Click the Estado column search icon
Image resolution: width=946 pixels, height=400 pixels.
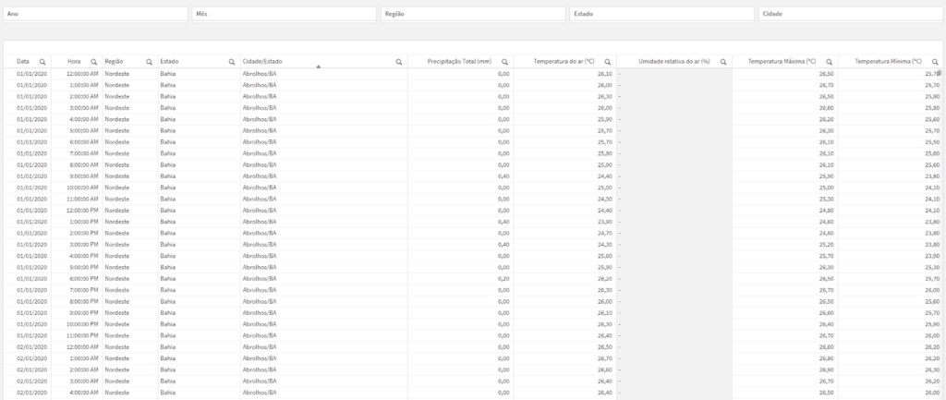point(231,62)
